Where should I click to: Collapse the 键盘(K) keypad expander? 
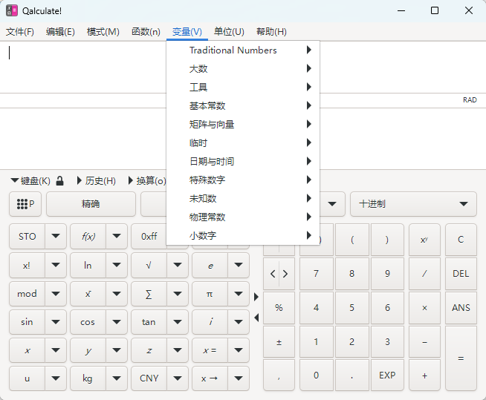point(30,181)
